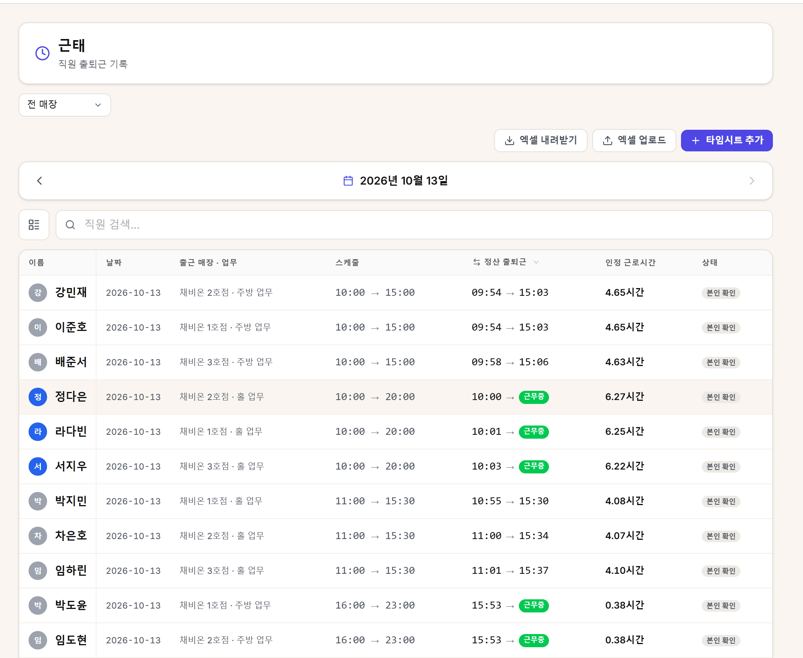Image resolution: width=803 pixels, height=658 pixels.
Task: Click 근무중 badge in 박도윤 row
Action: pyautogui.click(x=534, y=605)
